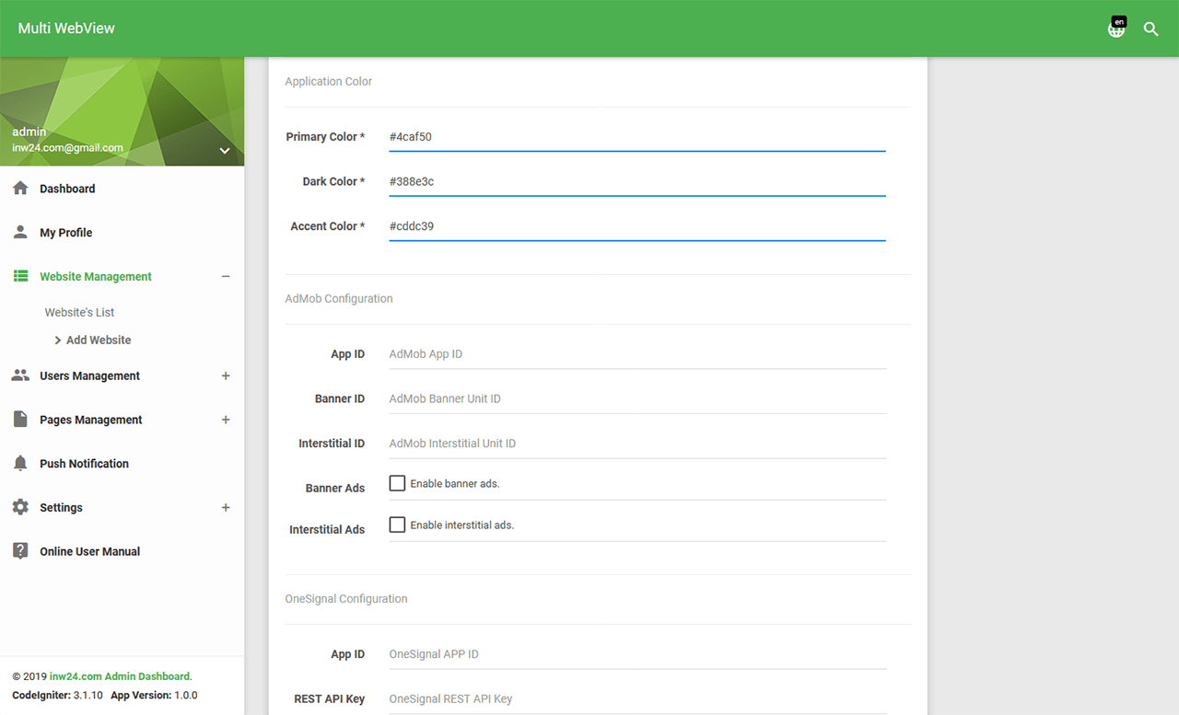The image size is (1179, 715).
Task: Click the My Profile person icon
Action: (20, 233)
